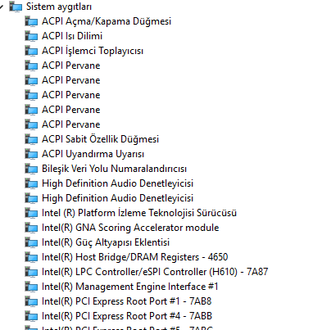Select ACPI Uyandırma Uyarısı text
The image size is (331, 330).
[x=93, y=154]
